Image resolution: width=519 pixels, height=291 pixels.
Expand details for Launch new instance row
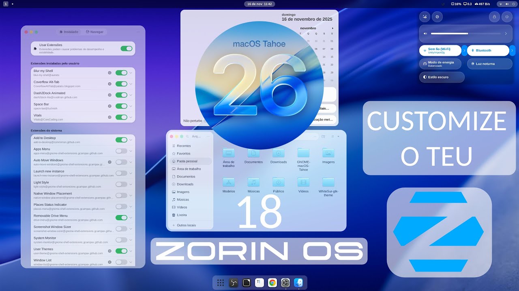point(131,173)
